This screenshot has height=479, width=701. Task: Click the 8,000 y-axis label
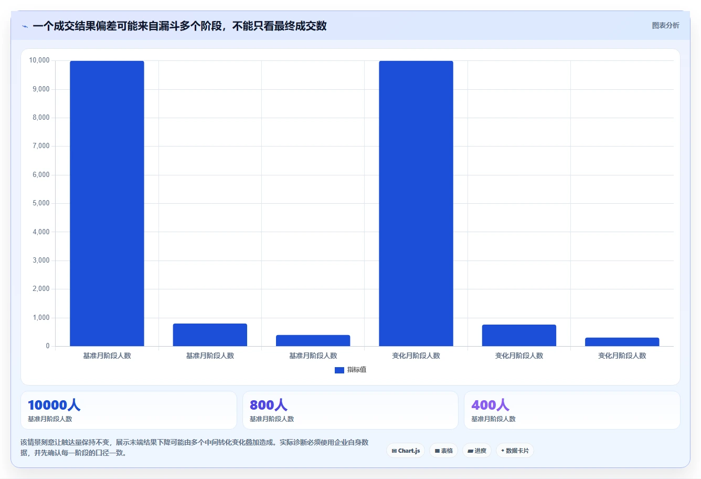pyautogui.click(x=41, y=118)
